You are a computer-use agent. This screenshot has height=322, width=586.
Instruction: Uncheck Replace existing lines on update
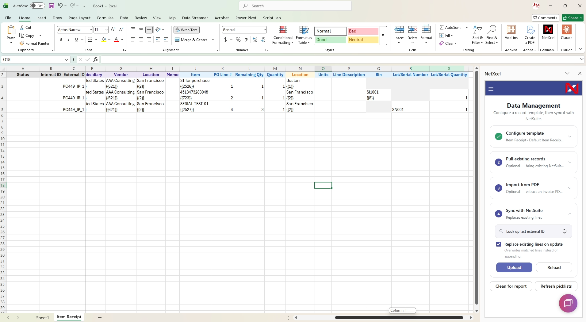point(499,244)
